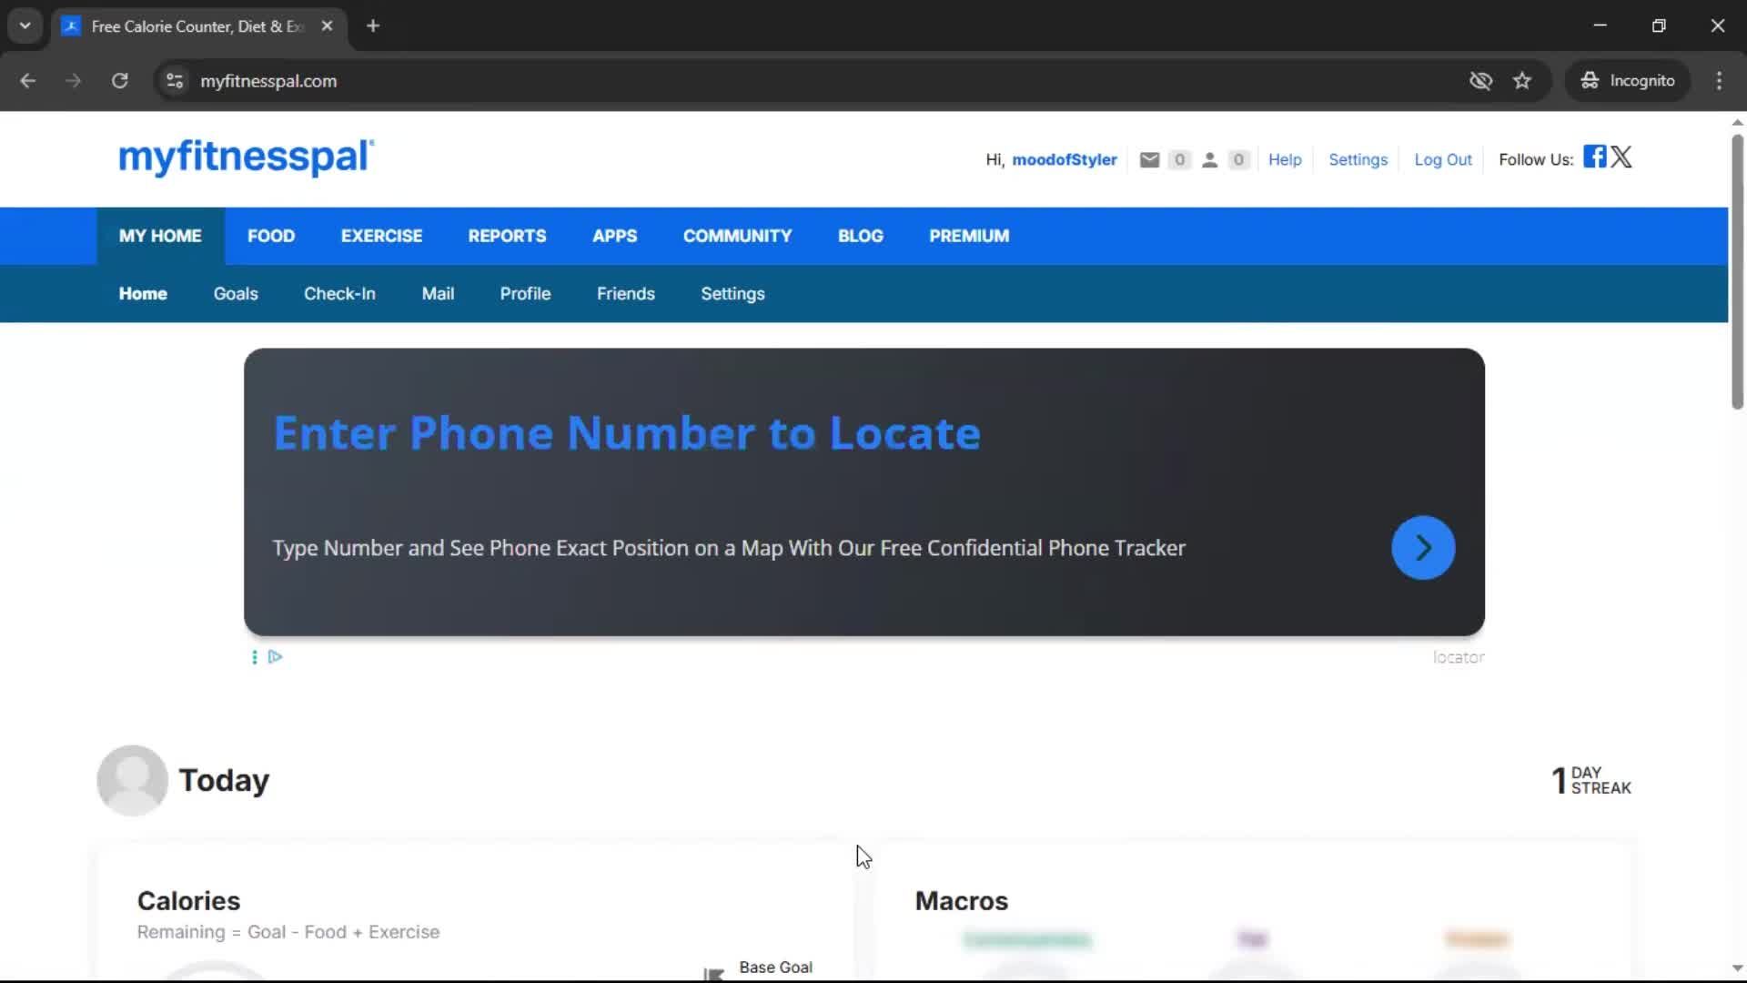Open Chrome three-dot menu
1747x983 pixels.
point(1719,81)
